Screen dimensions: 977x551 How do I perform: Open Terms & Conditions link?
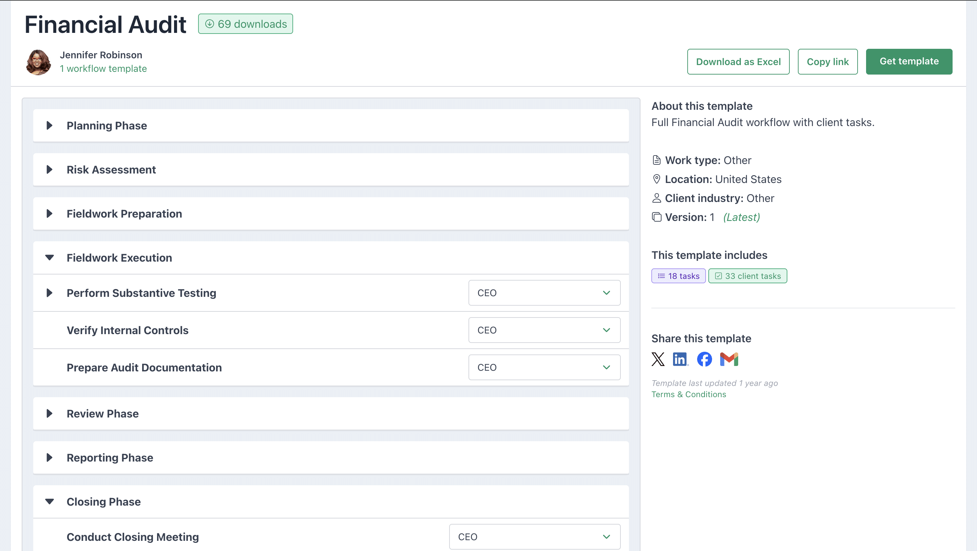click(688, 394)
